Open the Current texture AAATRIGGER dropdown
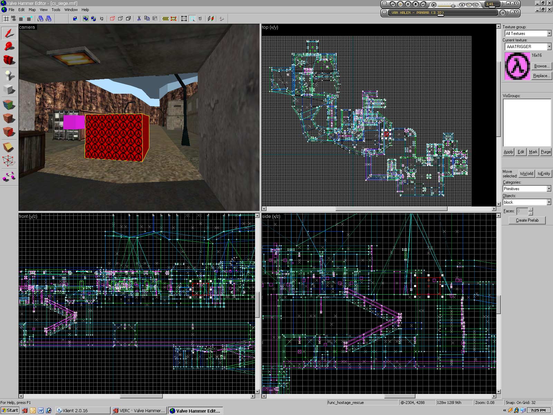Viewport: 553px width, 415px height. pos(549,47)
